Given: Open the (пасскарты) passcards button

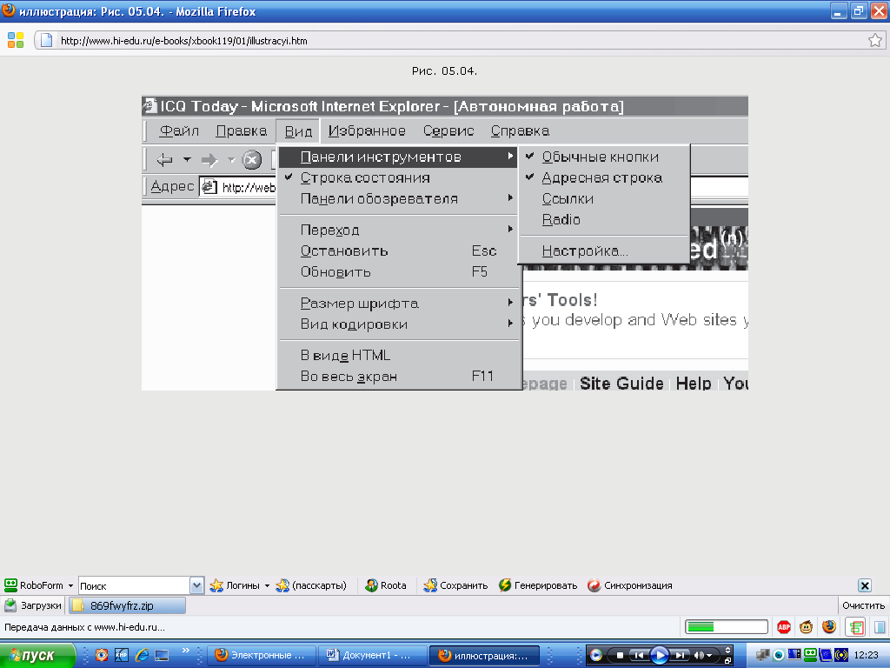Looking at the screenshot, I should tap(311, 585).
